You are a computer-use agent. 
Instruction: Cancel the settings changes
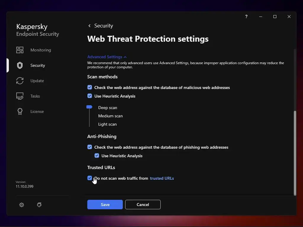143,205
